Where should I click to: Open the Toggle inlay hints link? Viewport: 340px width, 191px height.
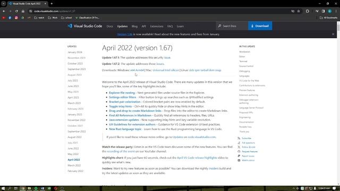121,106
